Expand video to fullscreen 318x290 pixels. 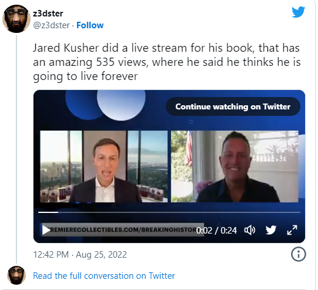point(292,230)
